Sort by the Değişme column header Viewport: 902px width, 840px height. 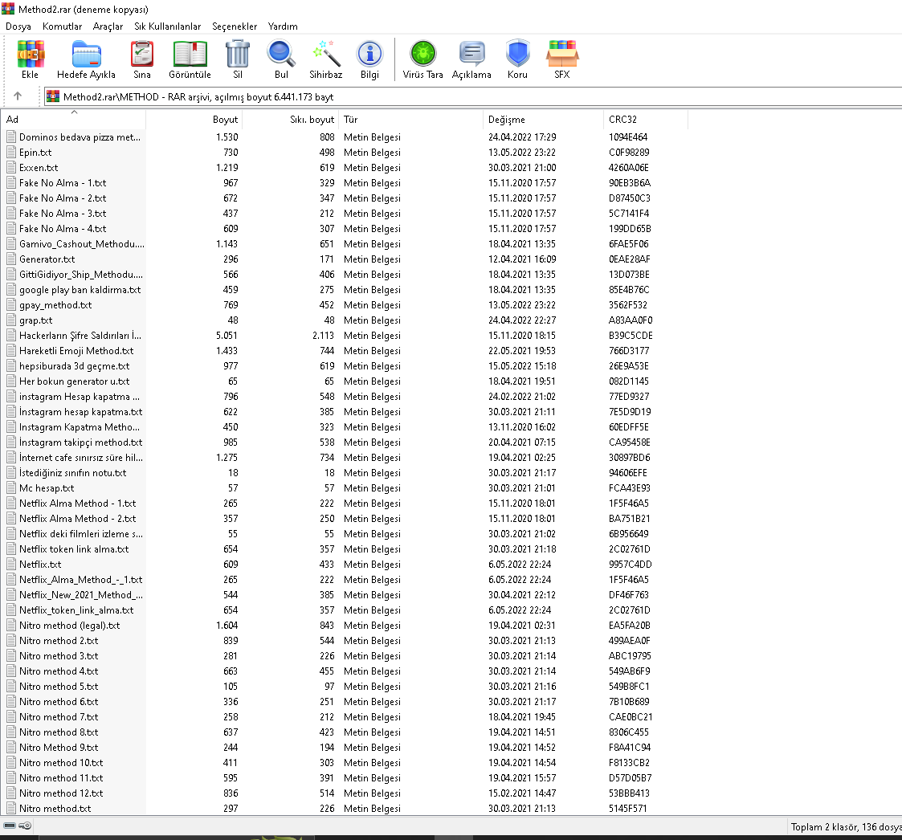tap(544, 119)
